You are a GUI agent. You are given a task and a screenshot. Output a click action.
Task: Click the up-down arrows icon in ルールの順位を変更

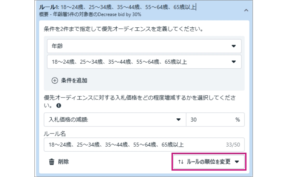point(181,162)
